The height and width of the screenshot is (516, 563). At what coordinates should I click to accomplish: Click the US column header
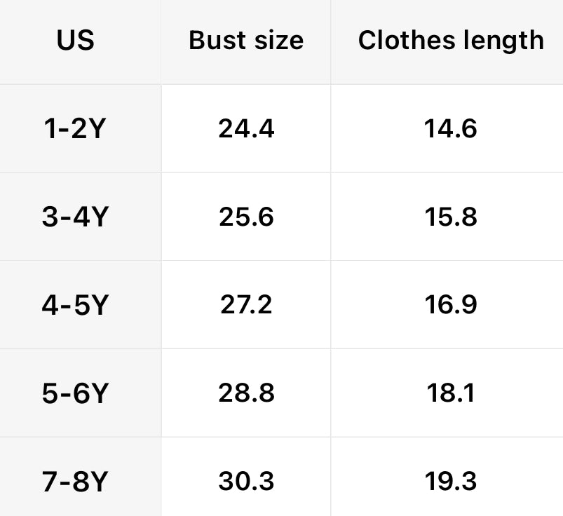pos(75,40)
